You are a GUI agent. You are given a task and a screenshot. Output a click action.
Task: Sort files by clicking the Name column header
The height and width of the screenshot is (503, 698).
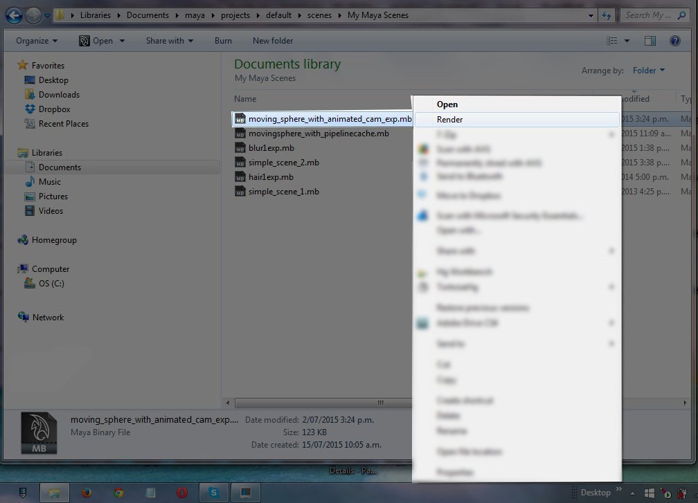click(x=245, y=98)
